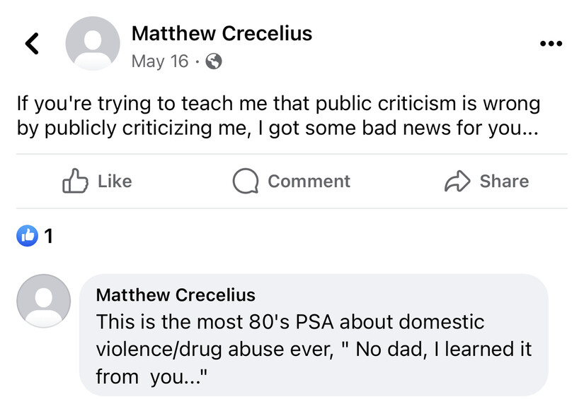The height and width of the screenshot is (399, 584).
Task: View who reacted via the count 1
Action: click(x=48, y=236)
